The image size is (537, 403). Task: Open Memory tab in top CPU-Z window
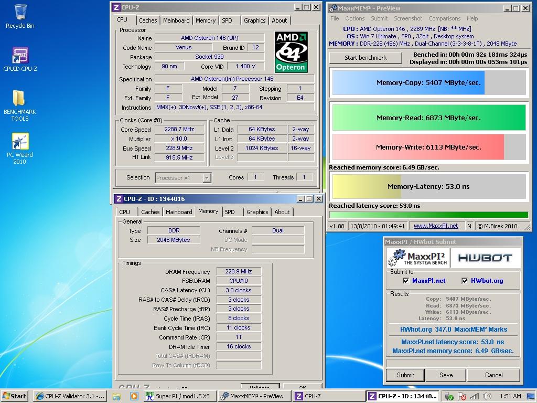click(x=206, y=20)
